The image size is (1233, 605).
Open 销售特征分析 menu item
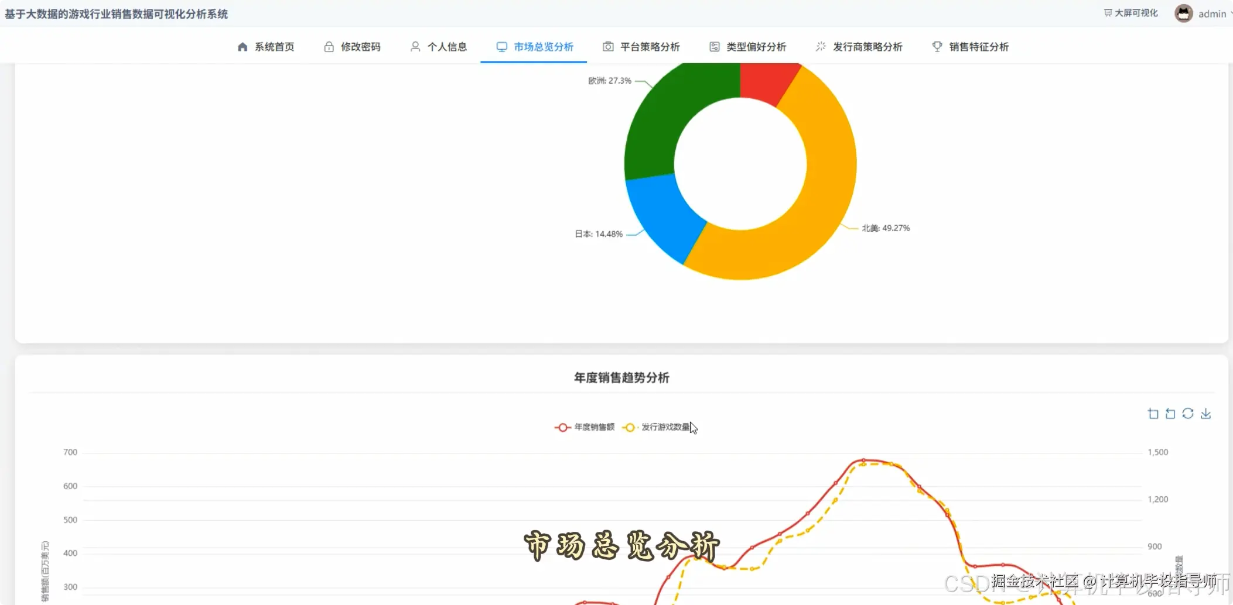pos(970,47)
